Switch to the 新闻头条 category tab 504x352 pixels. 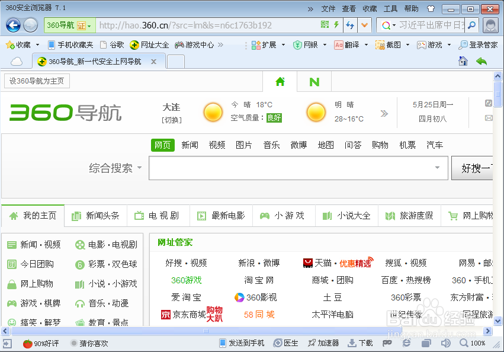(x=95, y=216)
